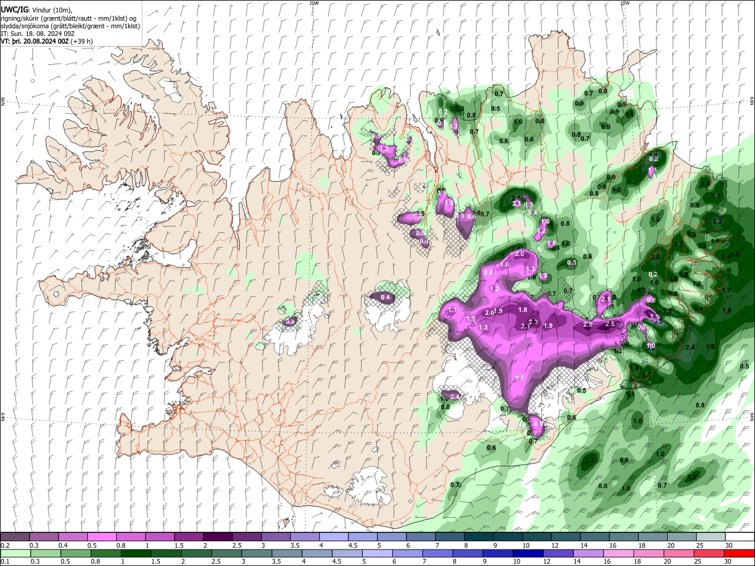
Task: Click the '0.1' label starting the bottom legend row
Action: (x=5, y=562)
